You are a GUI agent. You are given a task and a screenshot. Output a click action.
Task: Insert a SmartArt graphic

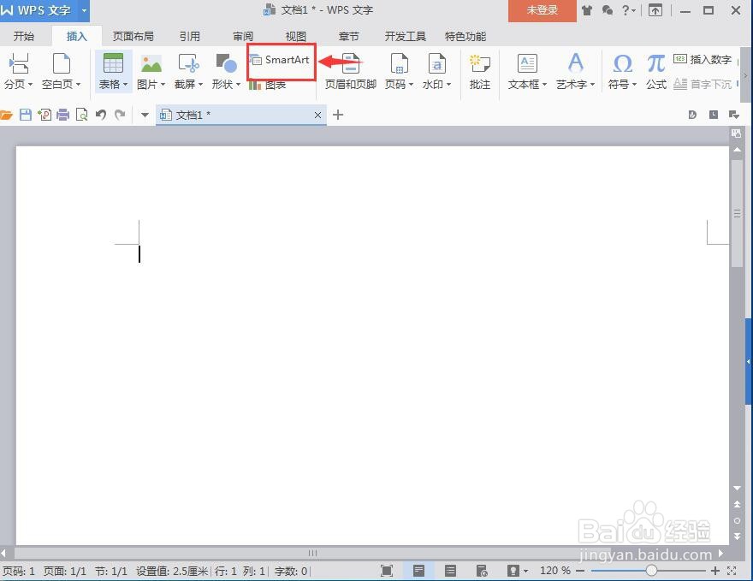tap(281, 60)
